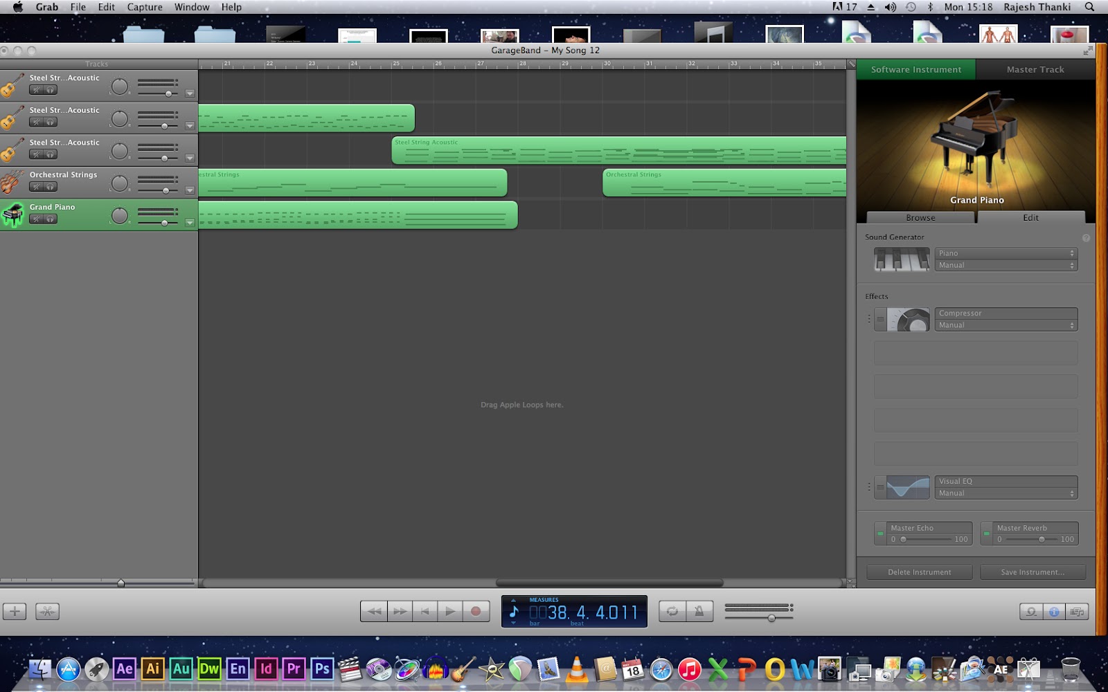Click the help question mark beside Sound Generator
The width and height of the screenshot is (1108, 692).
pos(1086,238)
